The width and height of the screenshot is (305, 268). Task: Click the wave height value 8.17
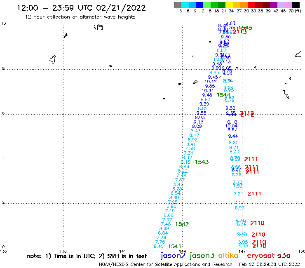194,135
